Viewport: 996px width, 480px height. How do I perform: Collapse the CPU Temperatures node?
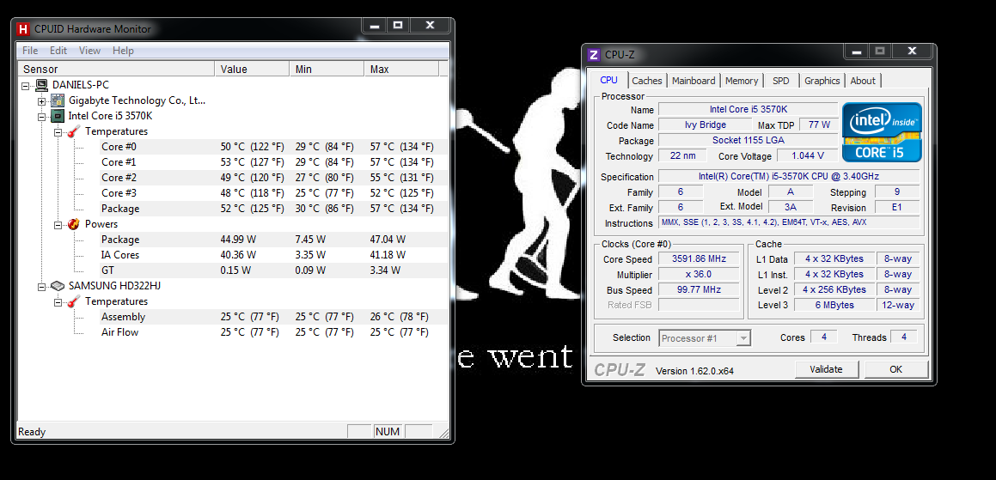(x=58, y=131)
